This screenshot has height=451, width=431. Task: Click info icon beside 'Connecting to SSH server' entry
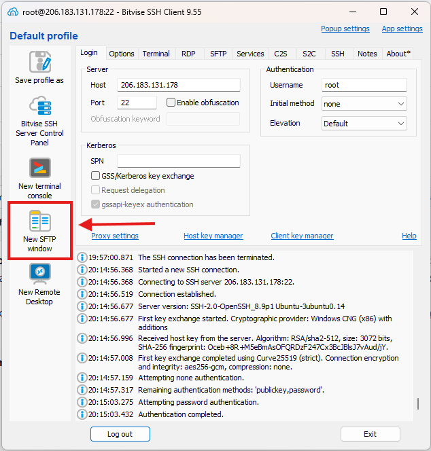[x=82, y=282]
